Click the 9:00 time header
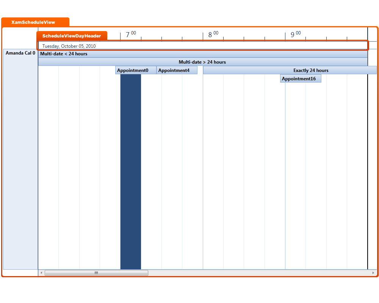 (295, 34)
